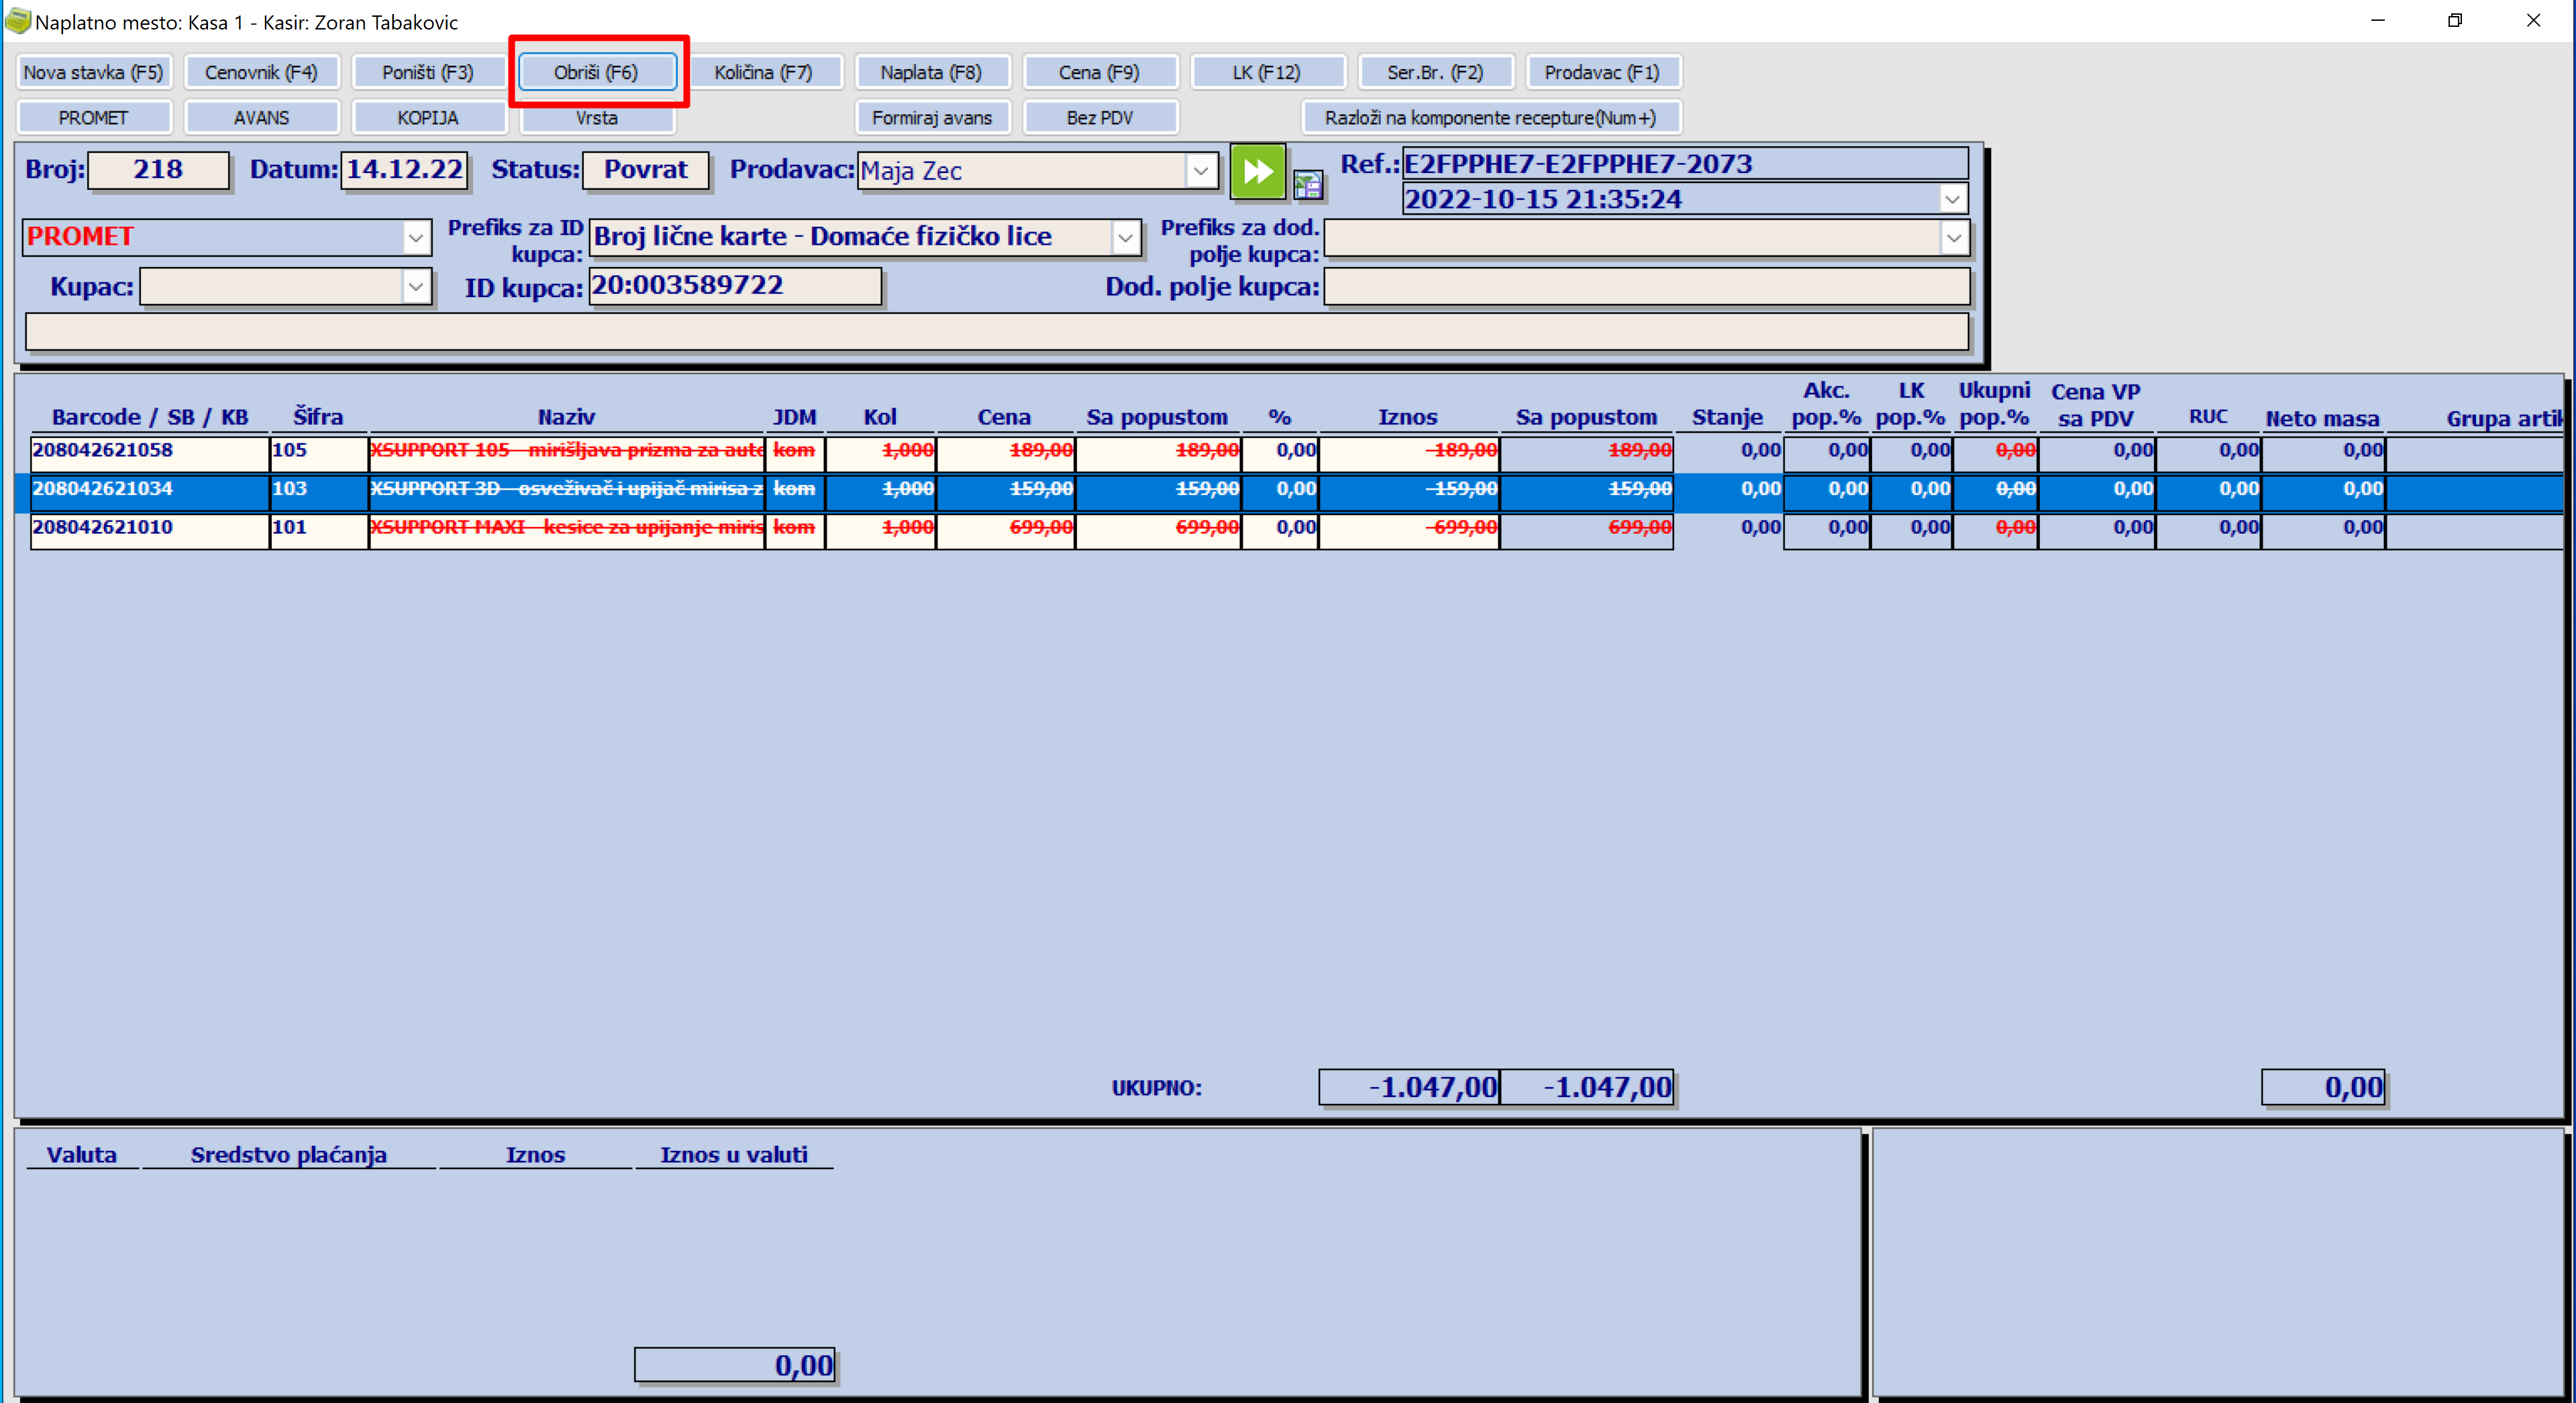Click the Kol column header
The width and height of the screenshot is (2576, 1403).
(x=880, y=416)
